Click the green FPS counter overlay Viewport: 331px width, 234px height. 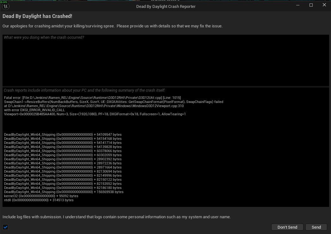3,2
